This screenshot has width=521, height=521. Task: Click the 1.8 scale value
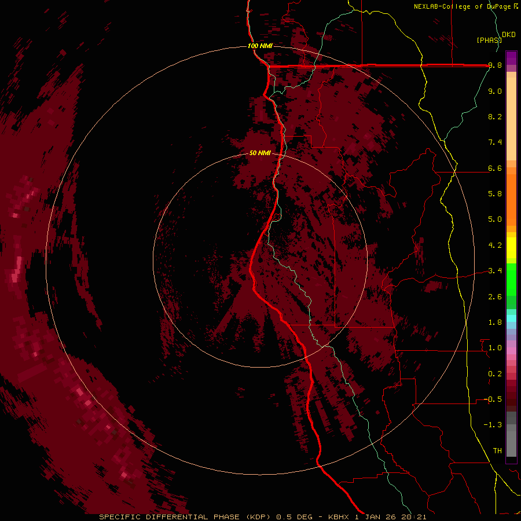495,322
